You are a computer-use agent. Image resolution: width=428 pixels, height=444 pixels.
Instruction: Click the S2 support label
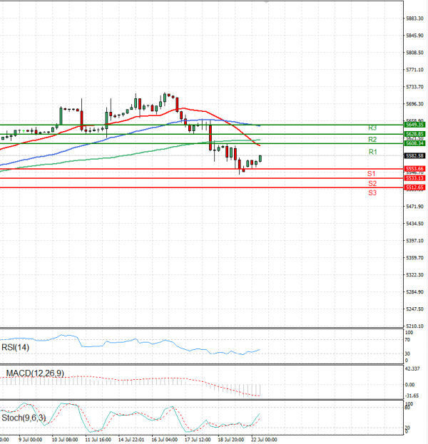point(372,183)
